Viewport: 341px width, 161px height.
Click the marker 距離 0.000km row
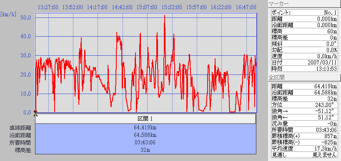[304, 19]
